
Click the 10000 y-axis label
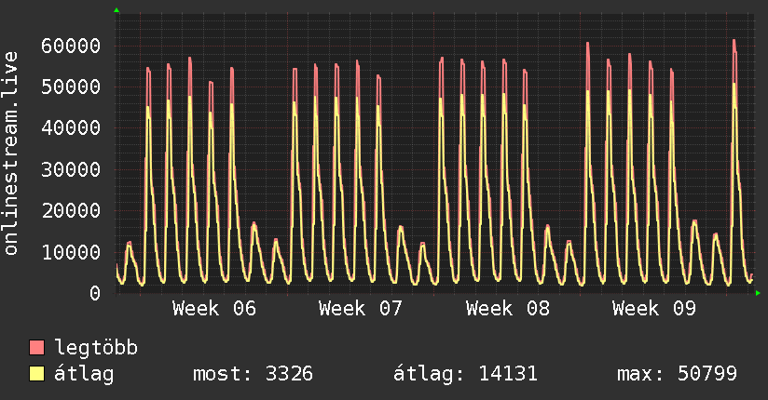(71, 252)
